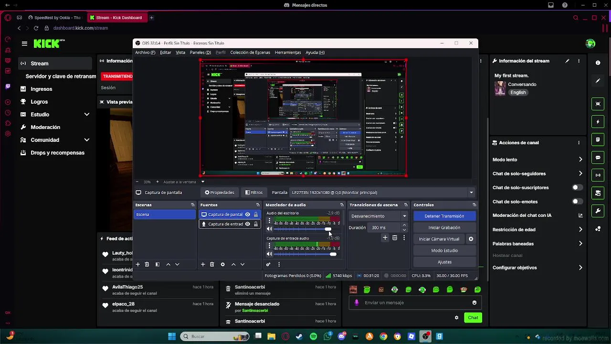This screenshot has width=611, height=344.
Task: Toggle visibility of Captura de entrada source
Action: 247,224
